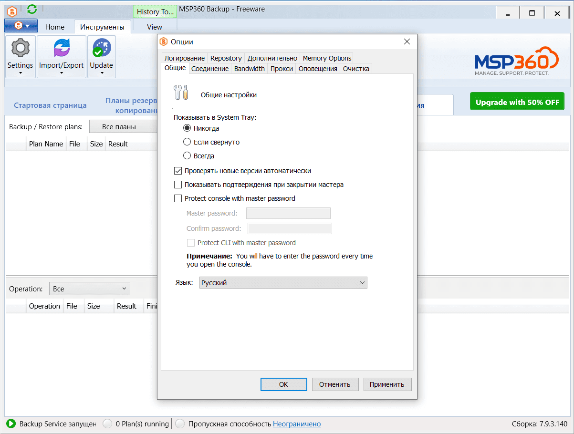This screenshot has width=574, height=434.
Task: Open the Home ribbon tab
Action: tap(55, 27)
